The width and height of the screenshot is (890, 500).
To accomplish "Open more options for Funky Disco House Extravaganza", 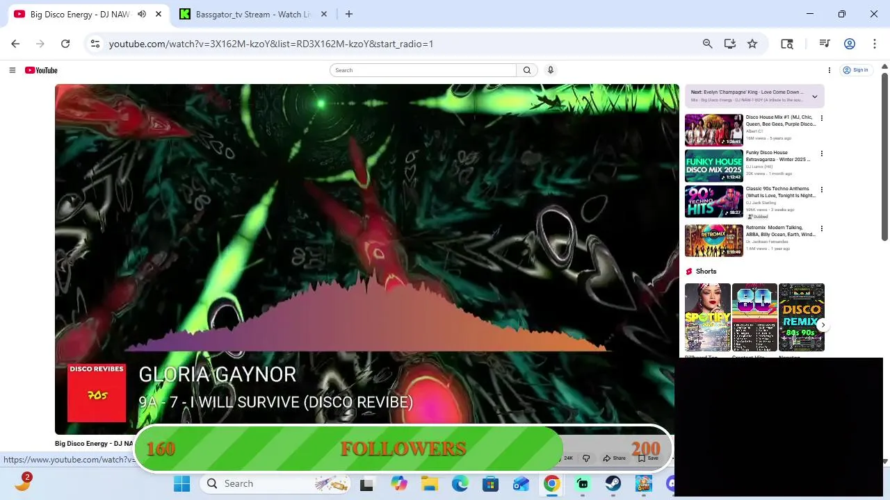I will coord(822,153).
